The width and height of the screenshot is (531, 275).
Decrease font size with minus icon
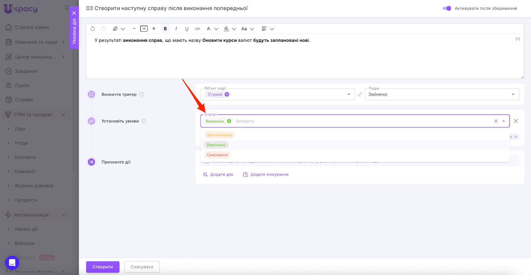tap(134, 29)
